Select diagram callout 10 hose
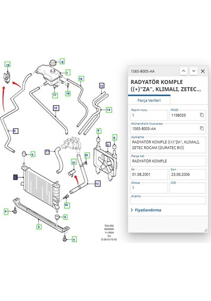The width and height of the screenshot is (211, 301). [x=55, y=108]
